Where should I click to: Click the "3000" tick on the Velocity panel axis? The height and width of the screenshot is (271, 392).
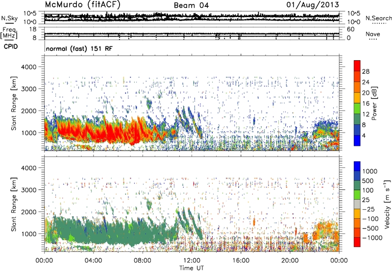click(x=28, y=190)
